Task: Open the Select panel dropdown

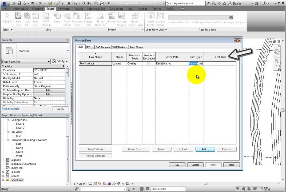Action: click(x=7, y=30)
